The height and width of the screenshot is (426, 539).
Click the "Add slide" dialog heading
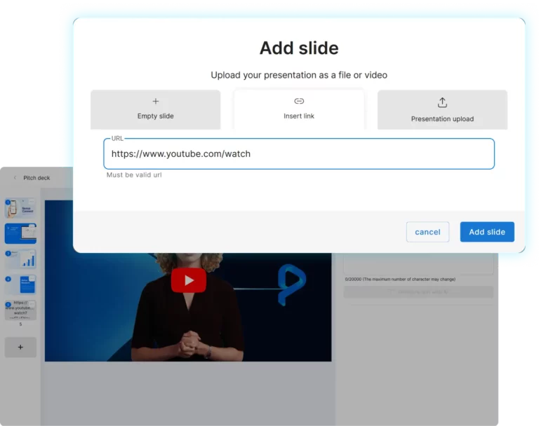tap(299, 48)
